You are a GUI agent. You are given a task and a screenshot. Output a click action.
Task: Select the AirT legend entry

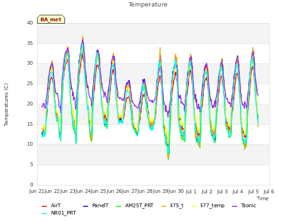[x=51, y=205]
